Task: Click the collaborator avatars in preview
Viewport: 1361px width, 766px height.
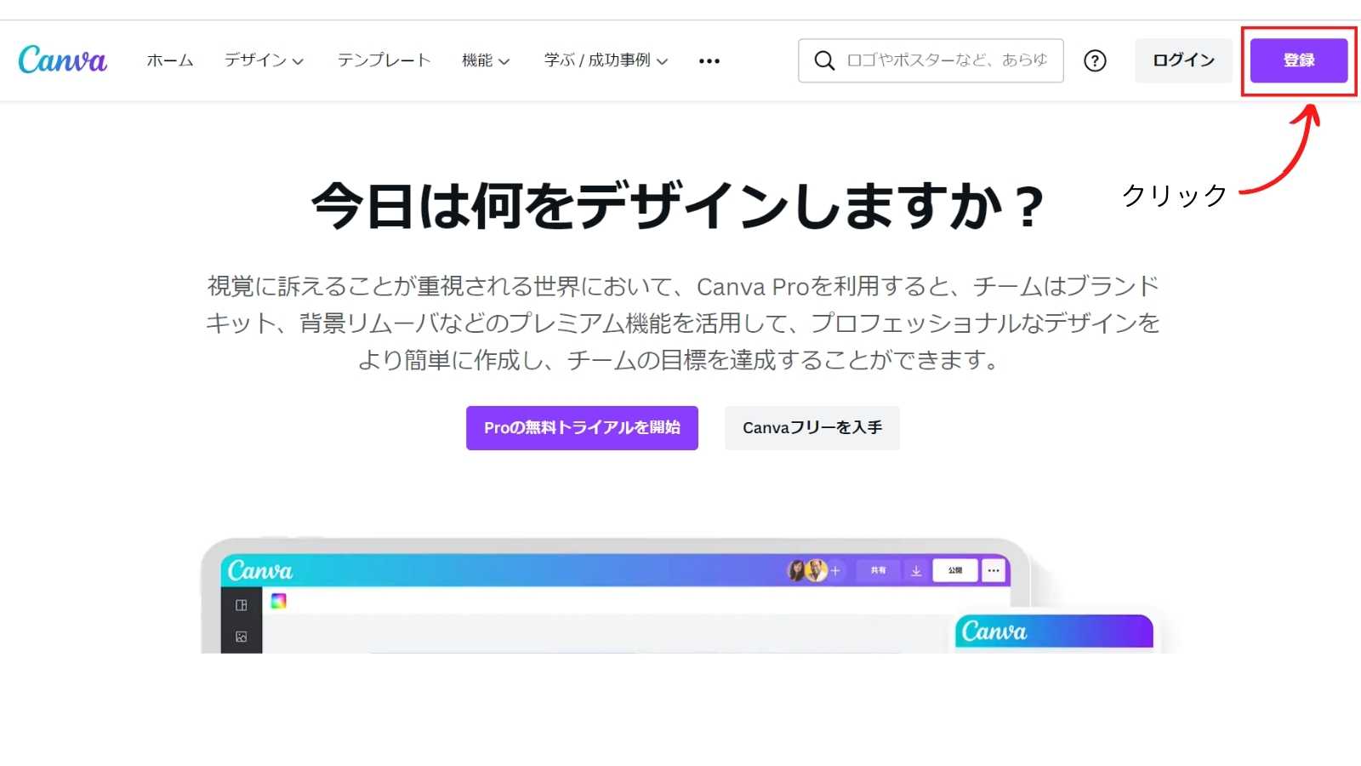Action: [807, 570]
